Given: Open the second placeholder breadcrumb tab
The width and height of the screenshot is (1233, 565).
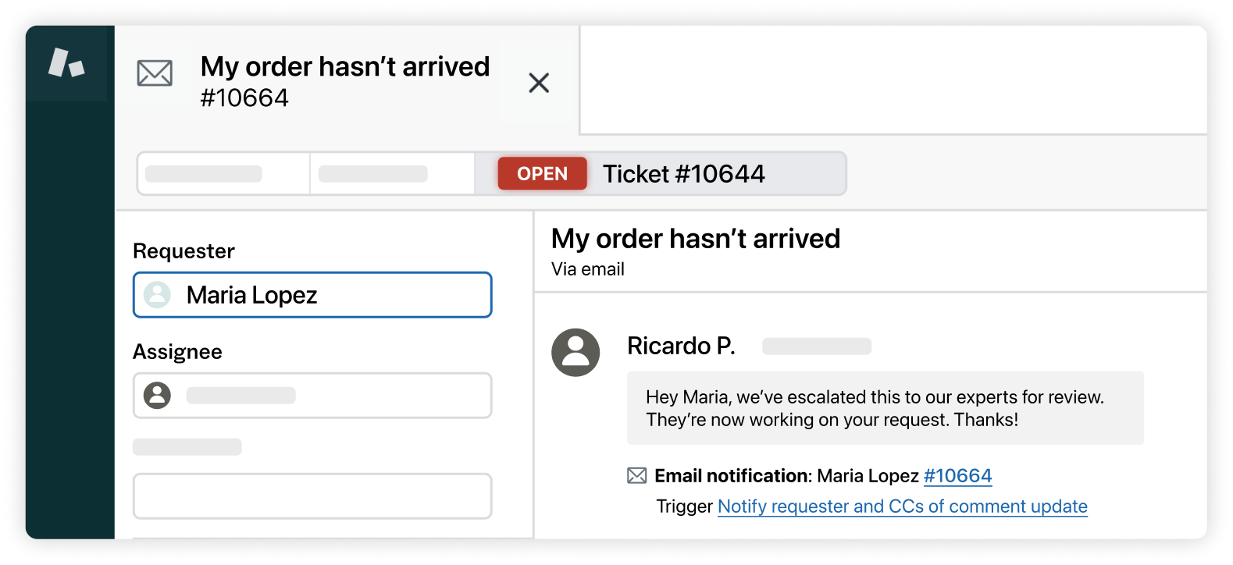Looking at the screenshot, I should pyautogui.click(x=392, y=173).
